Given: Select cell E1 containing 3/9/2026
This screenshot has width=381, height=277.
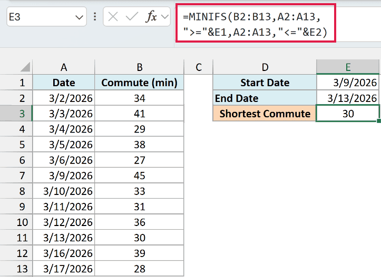Looking at the screenshot, I should click(x=348, y=83).
